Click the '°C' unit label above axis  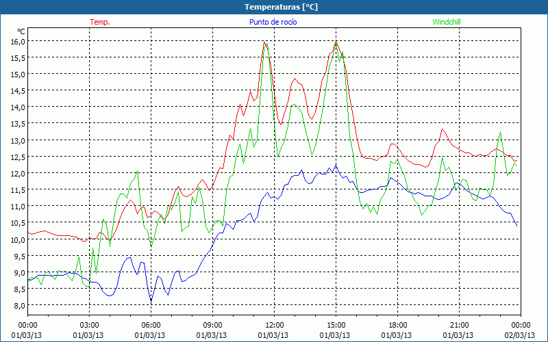(21, 31)
